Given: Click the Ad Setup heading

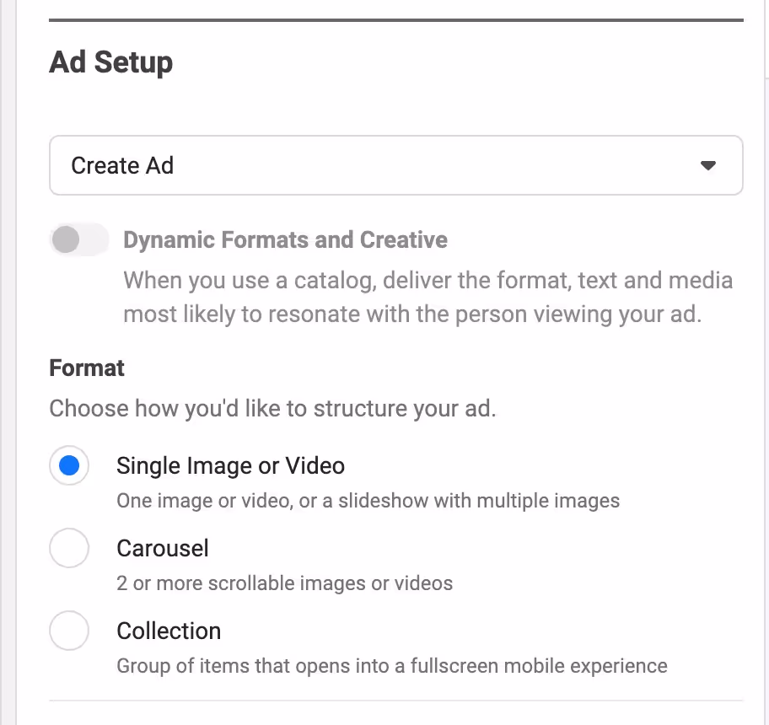Looking at the screenshot, I should point(110,62).
